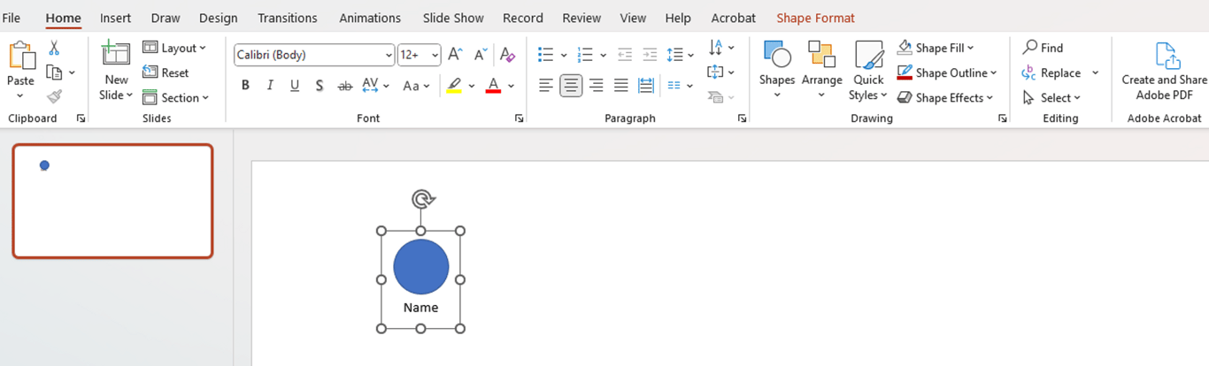This screenshot has width=1209, height=366.
Task: Toggle Underline formatting
Action: pos(295,86)
